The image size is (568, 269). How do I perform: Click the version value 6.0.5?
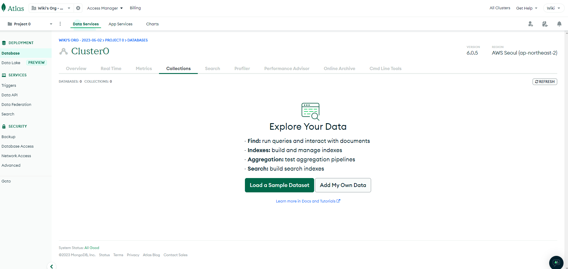(x=472, y=53)
